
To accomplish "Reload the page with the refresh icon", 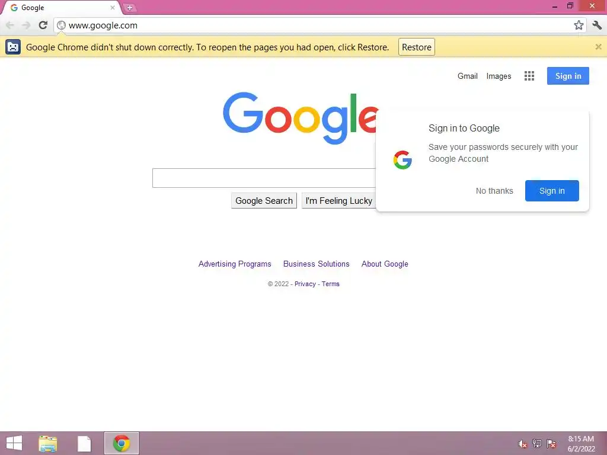I will [x=43, y=25].
